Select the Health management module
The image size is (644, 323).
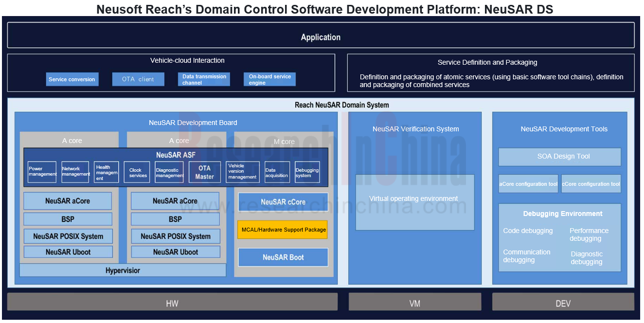click(x=107, y=172)
